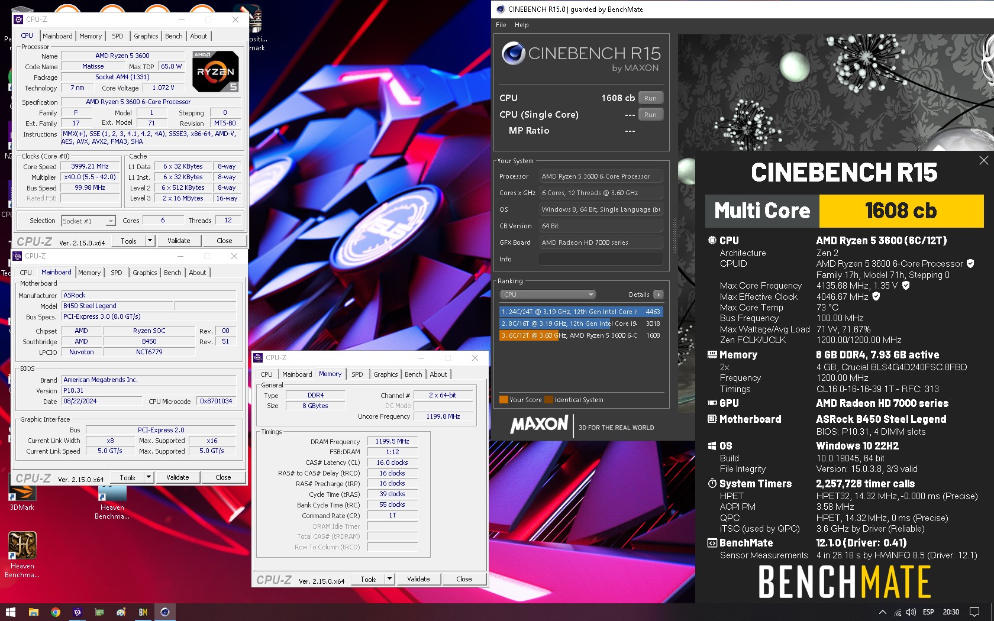Click the MAXON logo in Cinebench
994x621 pixels.
coord(539,424)
